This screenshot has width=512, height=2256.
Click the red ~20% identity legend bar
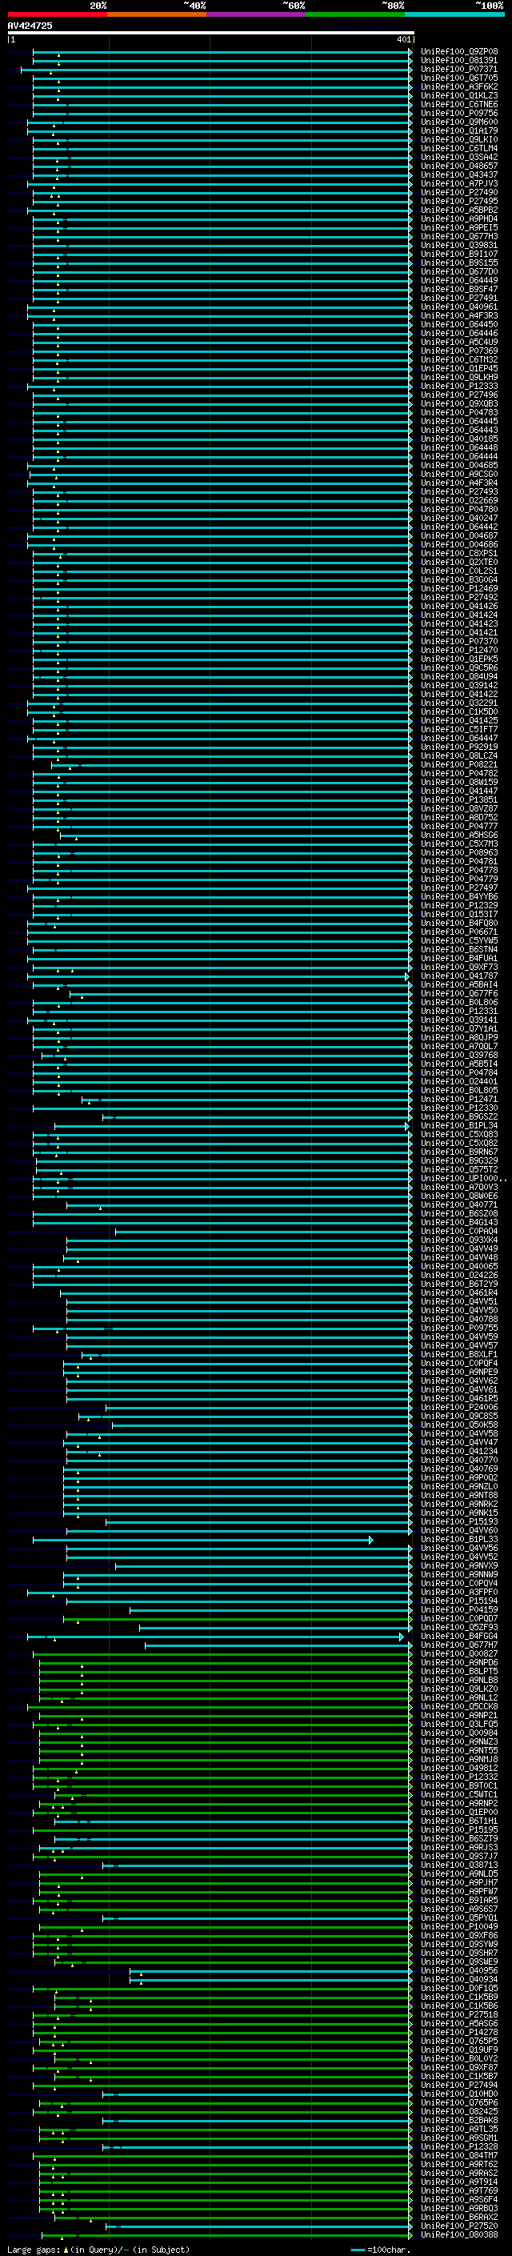pyautogui.click(x=58, y=15)
